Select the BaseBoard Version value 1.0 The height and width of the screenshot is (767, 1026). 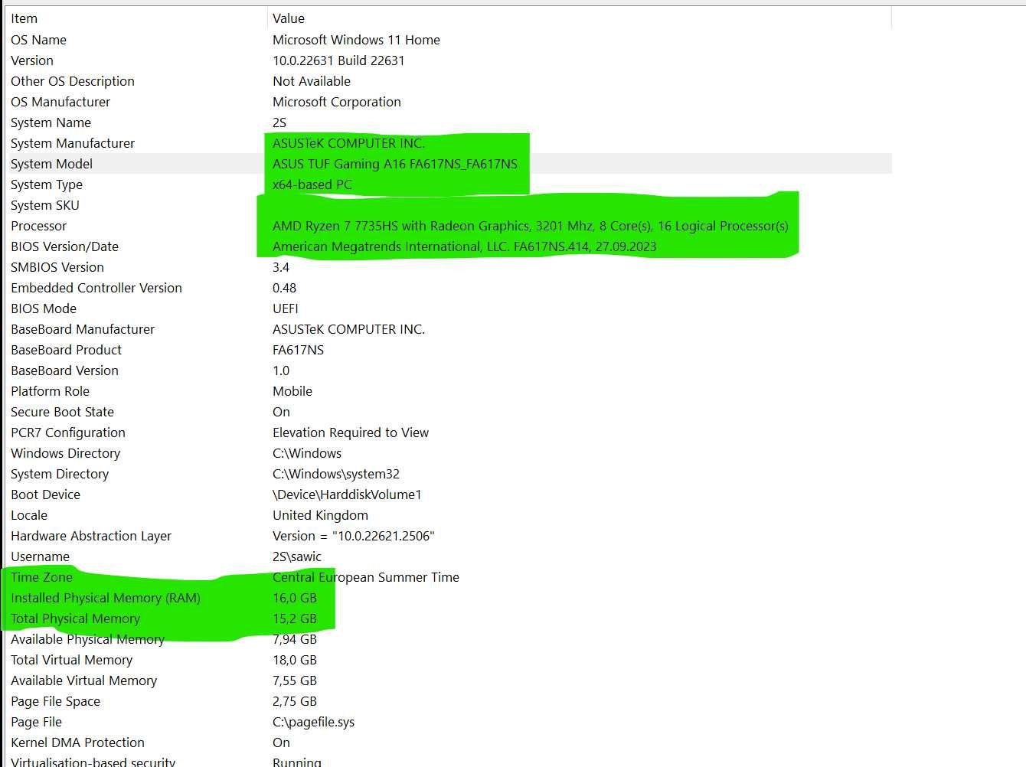click(x=281, y=370)
